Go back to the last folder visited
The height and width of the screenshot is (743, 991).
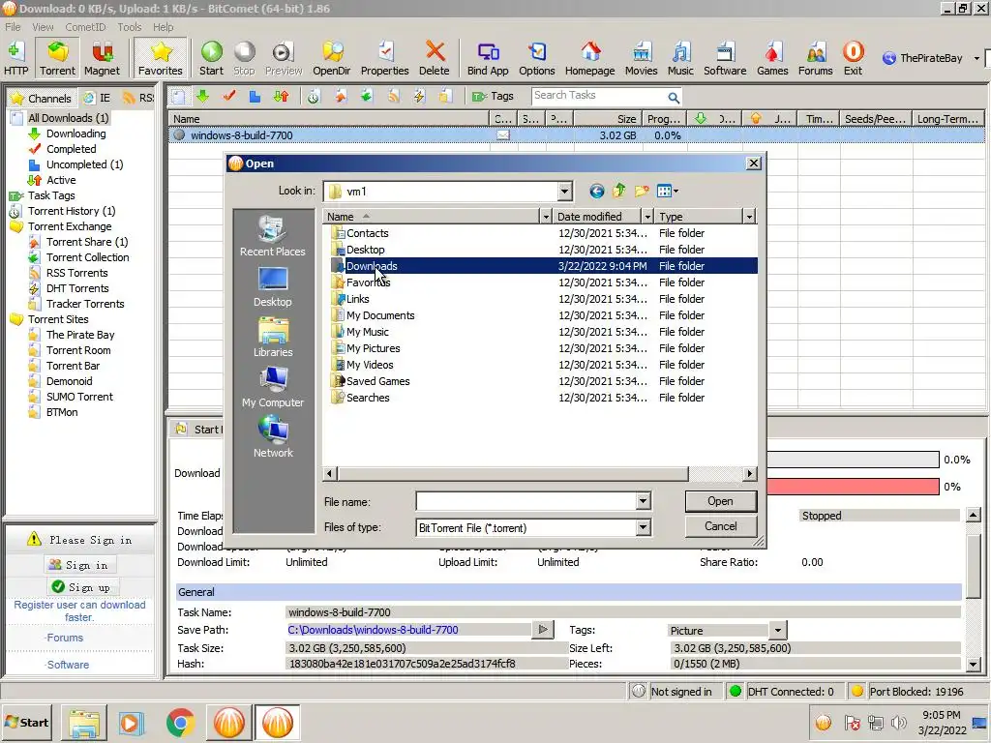point(596,191)
